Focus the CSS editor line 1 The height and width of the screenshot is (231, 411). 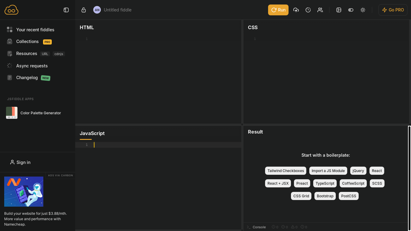pyautogui.click(x=326, y=39)
